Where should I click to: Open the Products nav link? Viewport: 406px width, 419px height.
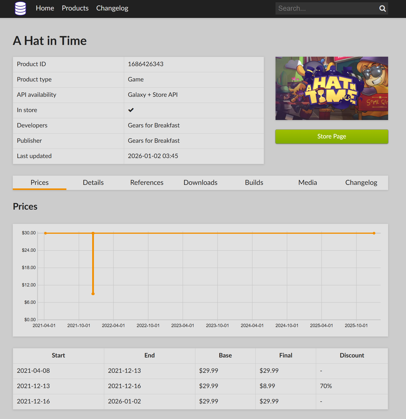[x=75, y=8]
